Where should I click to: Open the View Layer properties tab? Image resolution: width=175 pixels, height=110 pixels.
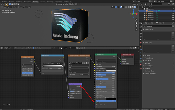[141, 36]
